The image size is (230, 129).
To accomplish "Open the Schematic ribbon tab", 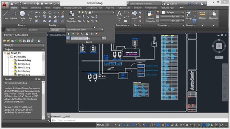I will (x=36, y=8).
